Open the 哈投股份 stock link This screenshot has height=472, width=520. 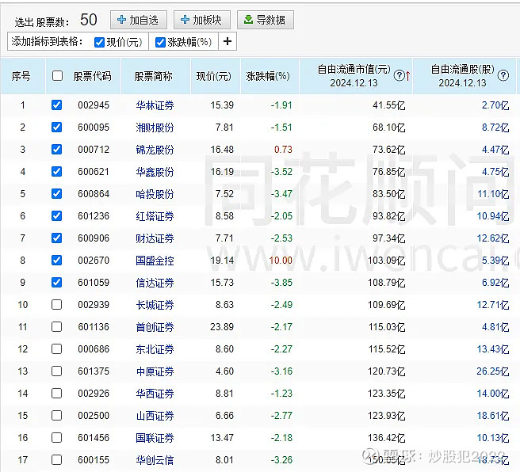155,194
